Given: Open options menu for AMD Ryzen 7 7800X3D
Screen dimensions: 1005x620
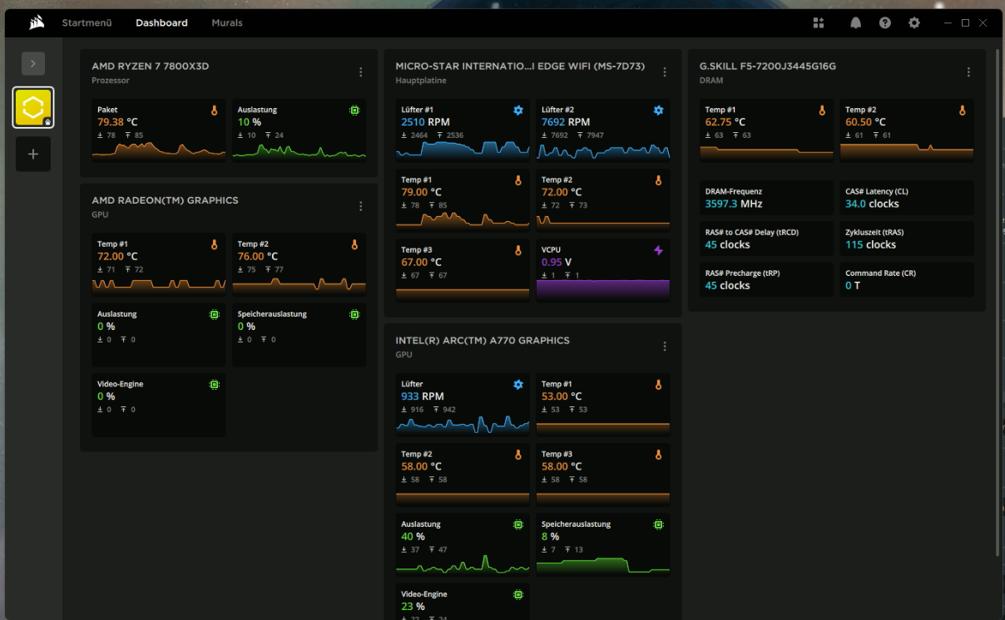Looking at the screenshot, I should [x=360, y=72].
